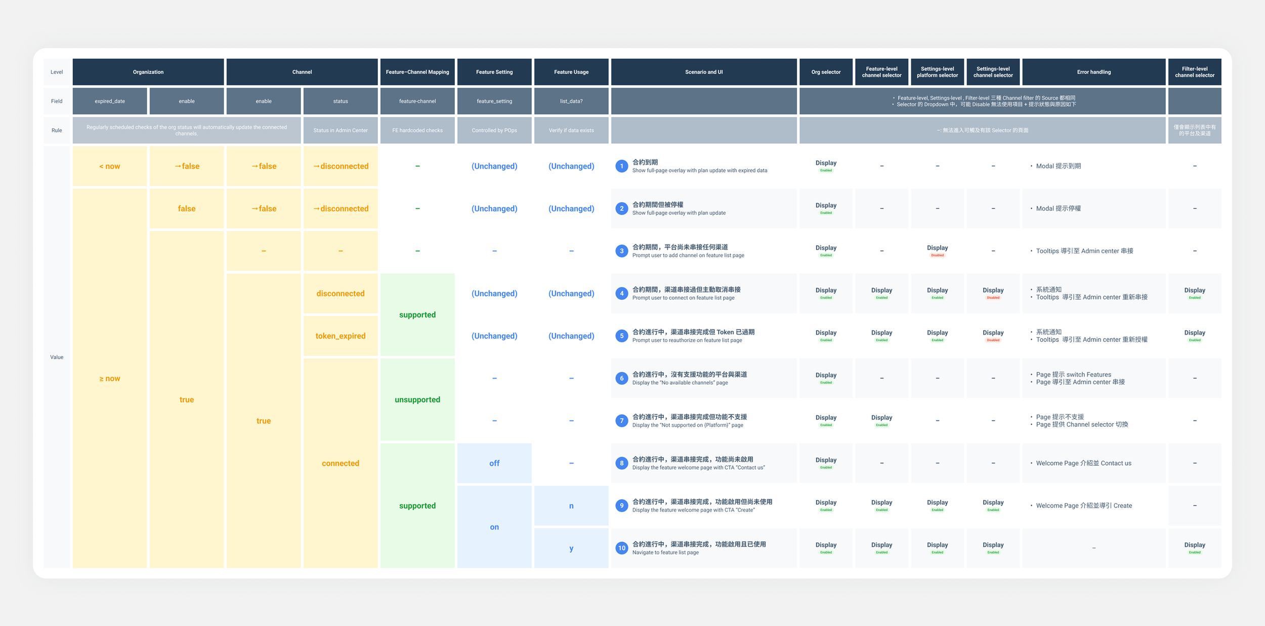Viewport: 1265px width, 626px height.
Task: Click the token_expired status cell
Action: tap(340, 336)
